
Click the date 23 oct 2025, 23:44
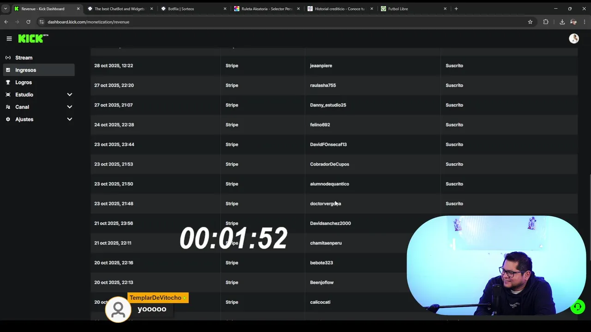114,144
